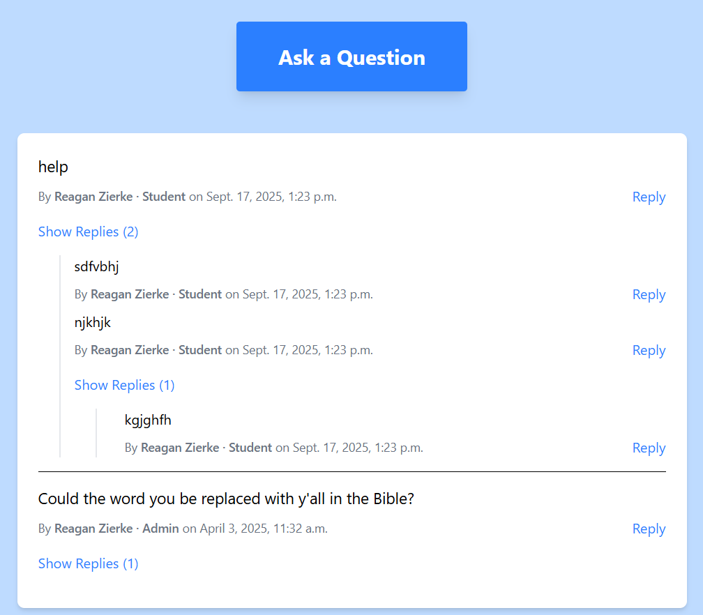
Task: Select the sdfvbhj reply text
Action: tap(96, 266)
